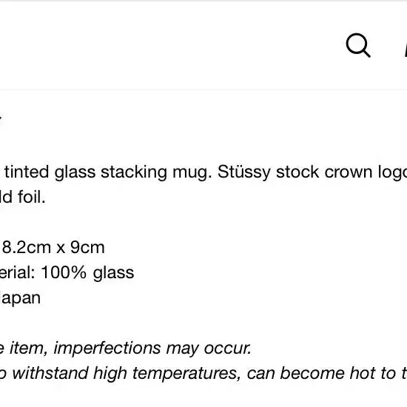Click the partially visible icon right of search
Image resolution: width=407 pixels, height=407 pixels.
tap(406, 50)
